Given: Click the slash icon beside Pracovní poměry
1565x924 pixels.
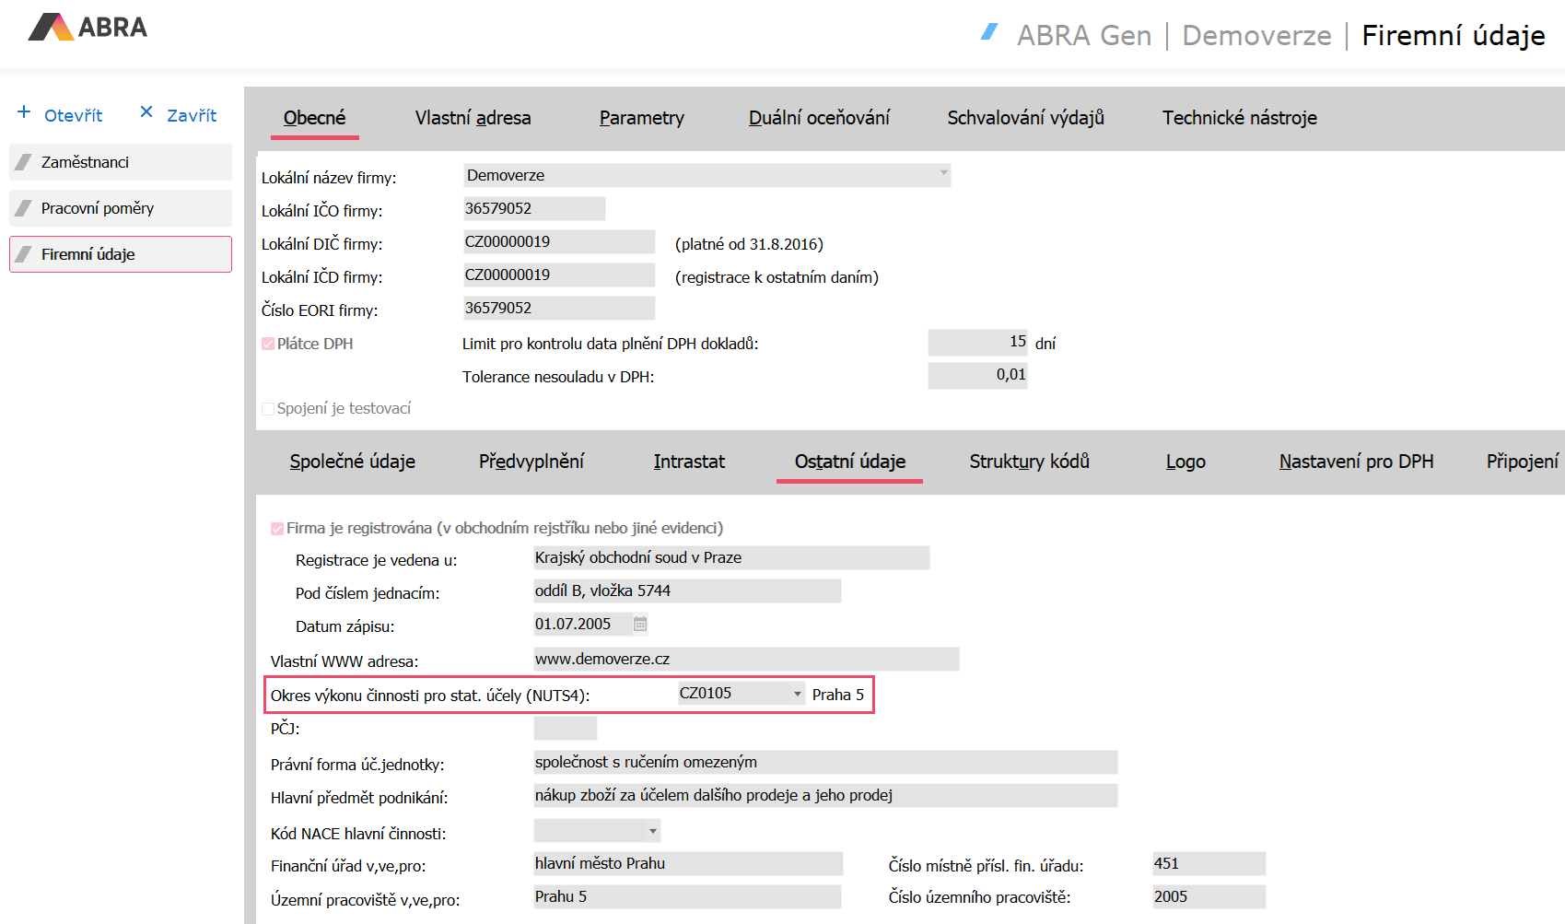Looking at the screenshot, I should tap(24, 208).
